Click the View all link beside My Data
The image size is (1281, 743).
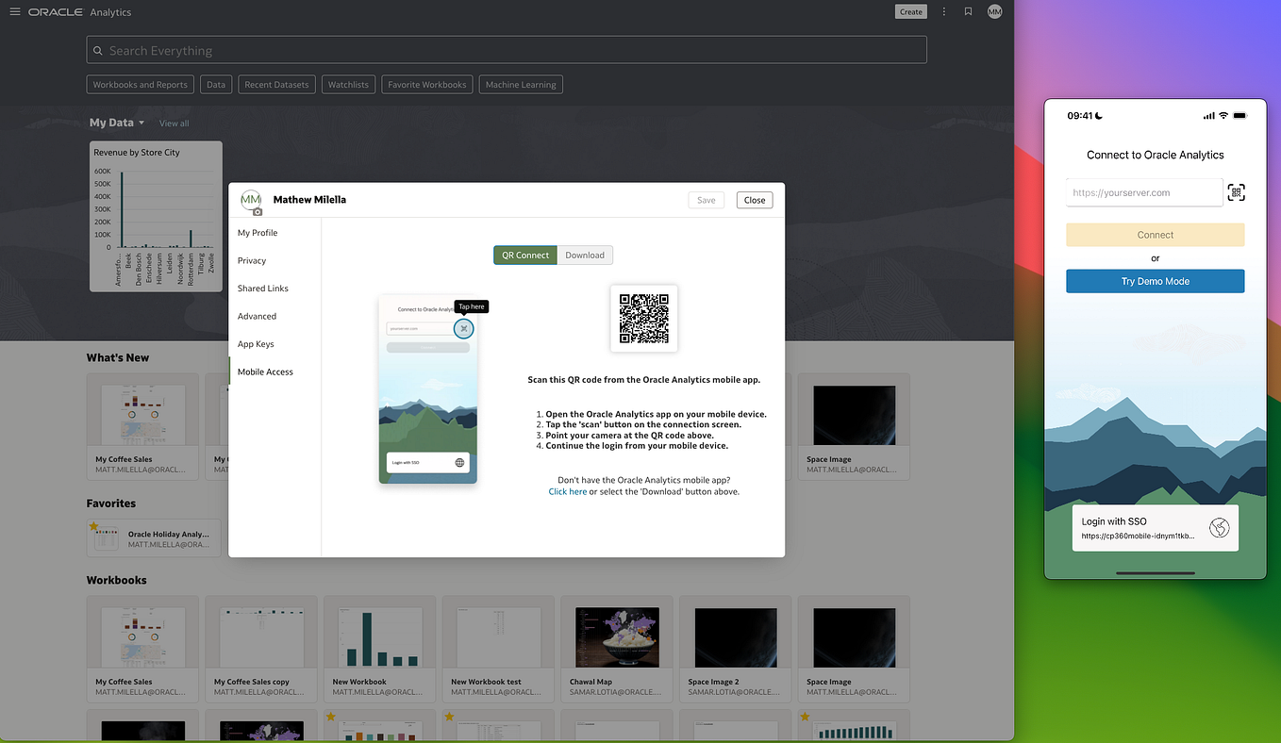coord(174,123)
